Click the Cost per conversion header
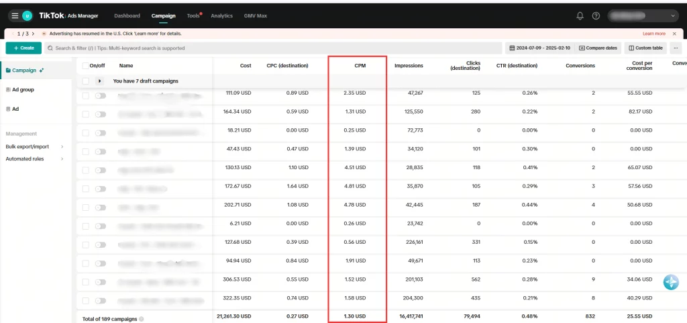The width and height of the screenshot is (687, 323). click(x=639, y=66)
